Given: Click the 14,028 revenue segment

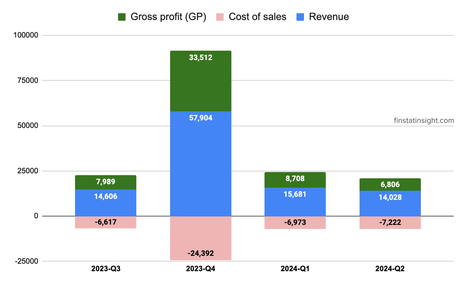Looking at the screenshot, I should click(x=390, y=203).
